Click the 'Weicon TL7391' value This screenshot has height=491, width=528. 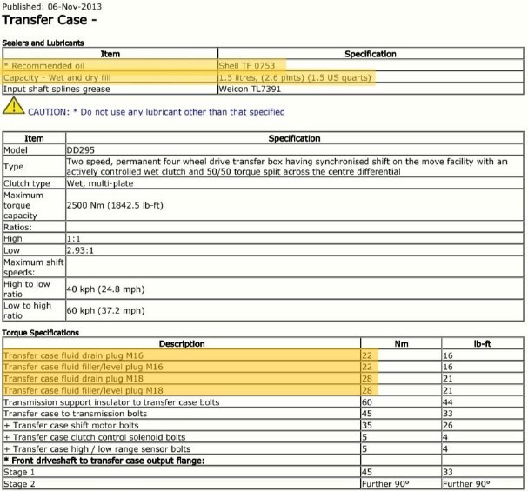point(250,90)
